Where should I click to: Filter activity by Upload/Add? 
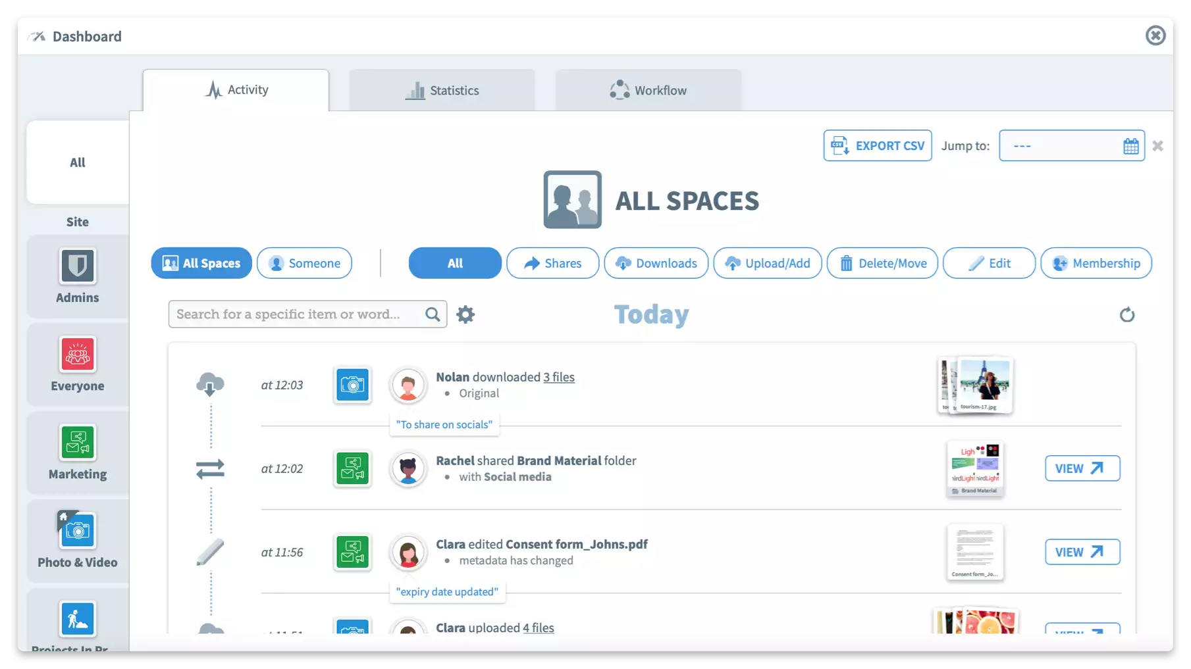(768, 263)
